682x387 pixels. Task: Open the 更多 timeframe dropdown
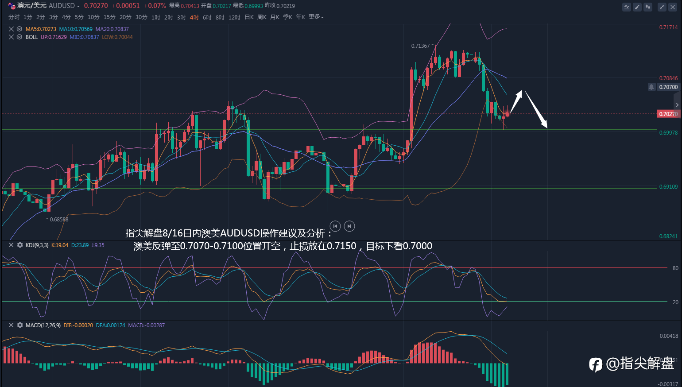(x=316, y=17)
